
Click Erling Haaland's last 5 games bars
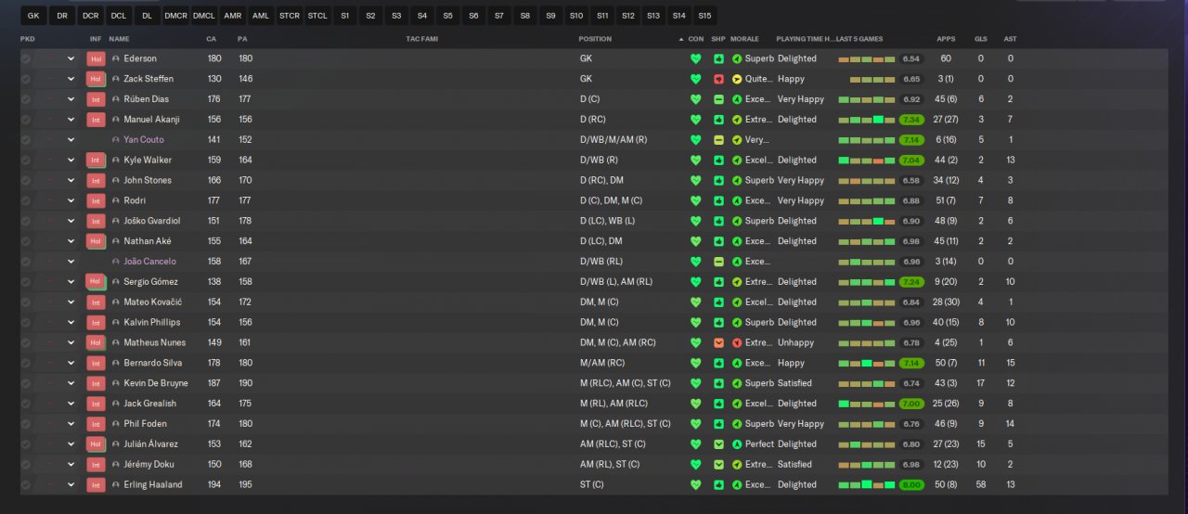tap(867, 484)
